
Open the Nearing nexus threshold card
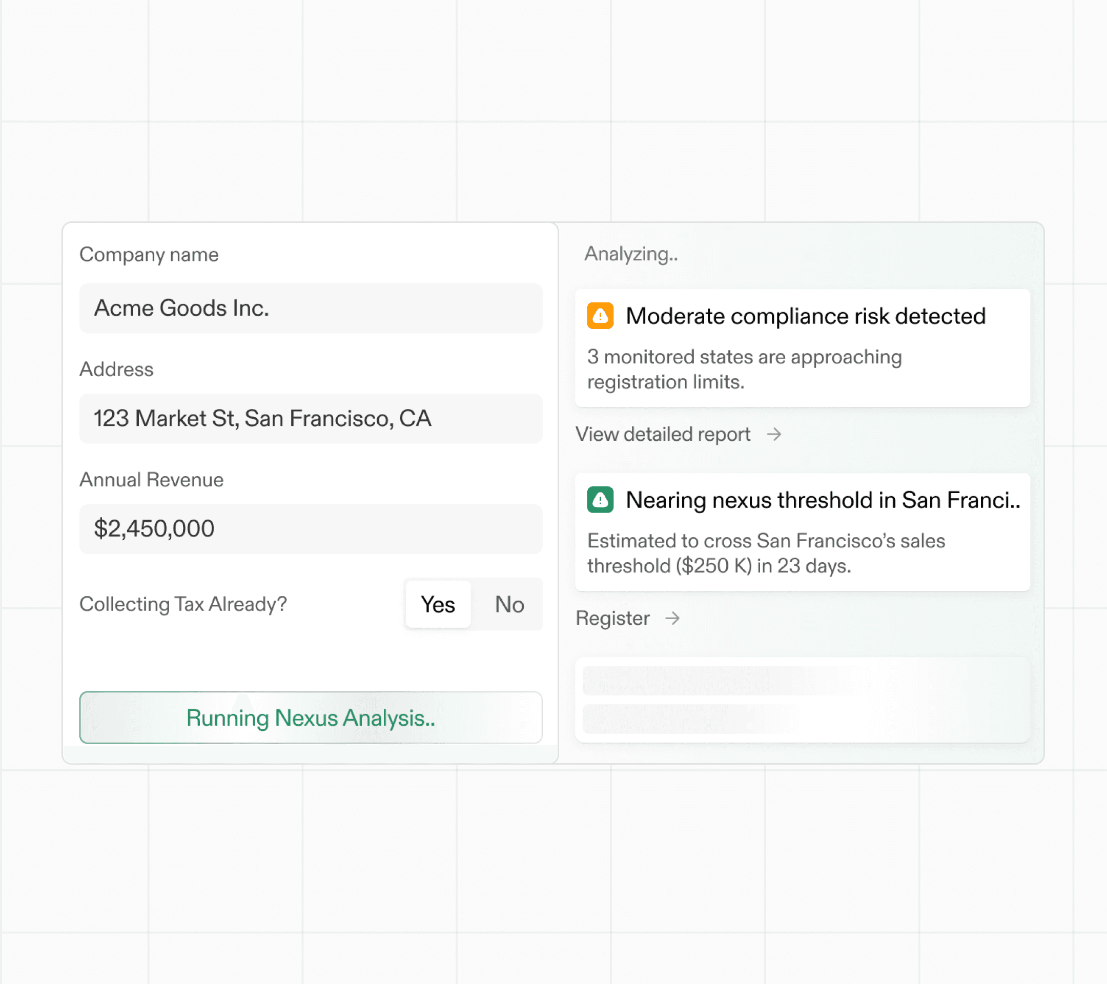pos(822,500)
